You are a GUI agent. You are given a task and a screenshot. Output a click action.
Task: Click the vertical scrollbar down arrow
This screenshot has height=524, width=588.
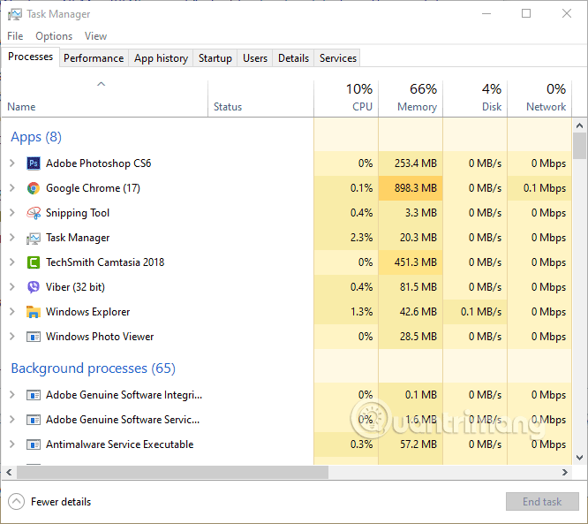tap(579, 458)
